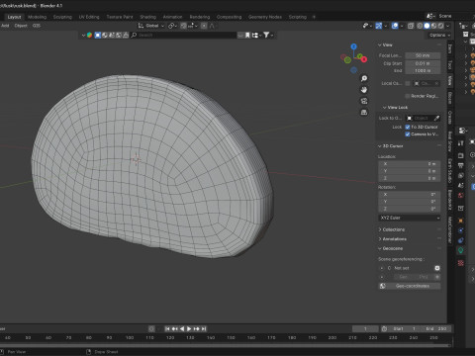Open the Options dropdown

439,35
